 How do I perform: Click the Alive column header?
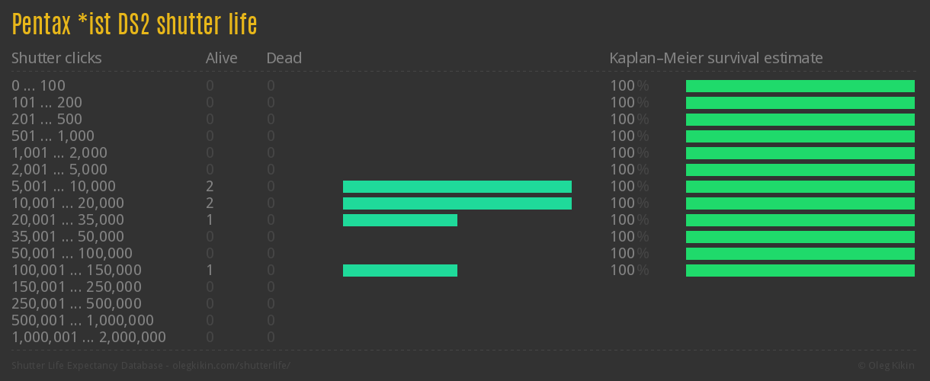(221, 58)
